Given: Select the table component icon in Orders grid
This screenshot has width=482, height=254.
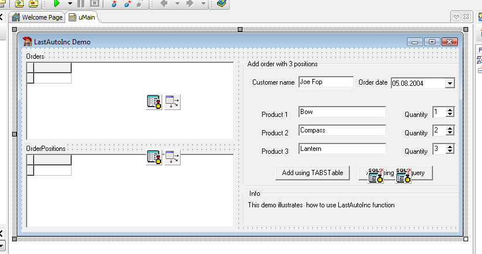Looking at the screenshot, I should (154, 102).
